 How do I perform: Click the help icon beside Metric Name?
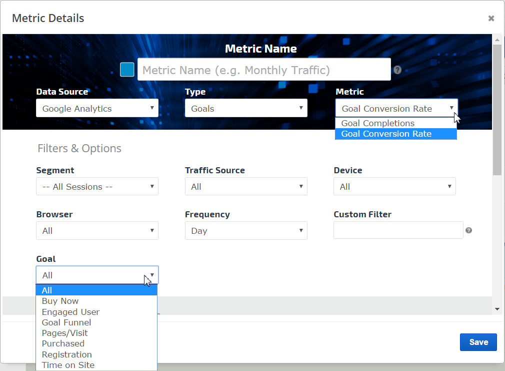click(397, 70)
